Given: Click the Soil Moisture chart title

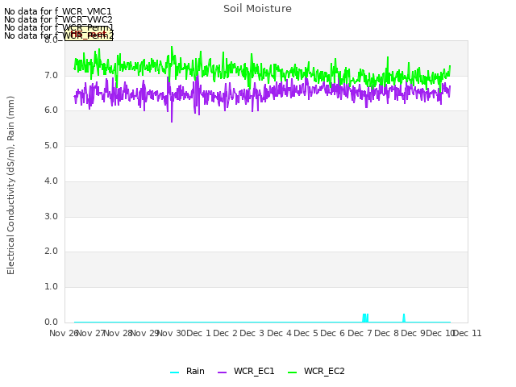Looking at the screenshot, I should [x=257, y=9].
